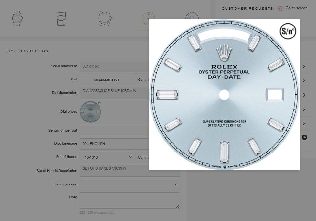This screenshot has height=221, width=316.
Task: Open the dial photo thumbnail
Action: coord(90,112)
